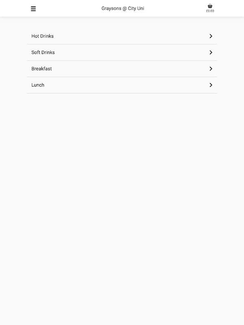The height and width of the screenshot is (325, 244).
Task: Select the Soft Drinks text label
Action: click(43, 52)
